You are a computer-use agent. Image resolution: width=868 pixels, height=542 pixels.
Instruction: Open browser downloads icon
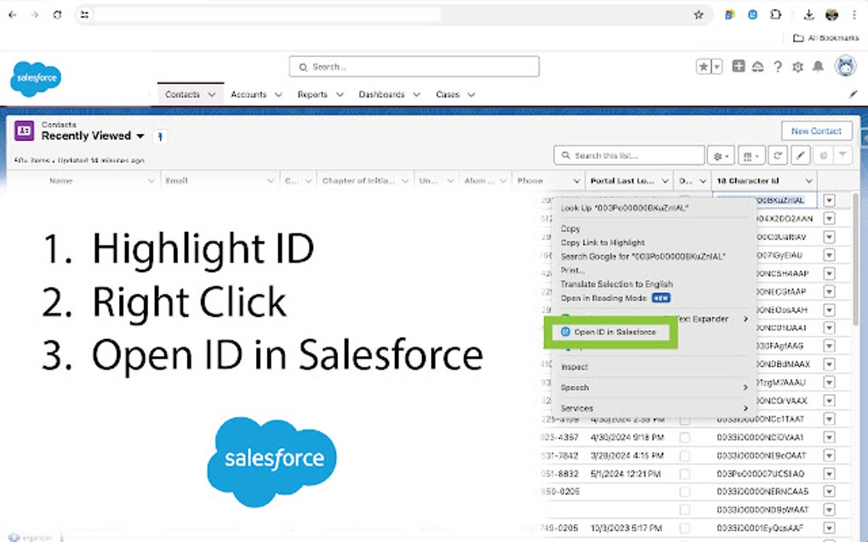[x=808, y=15]
